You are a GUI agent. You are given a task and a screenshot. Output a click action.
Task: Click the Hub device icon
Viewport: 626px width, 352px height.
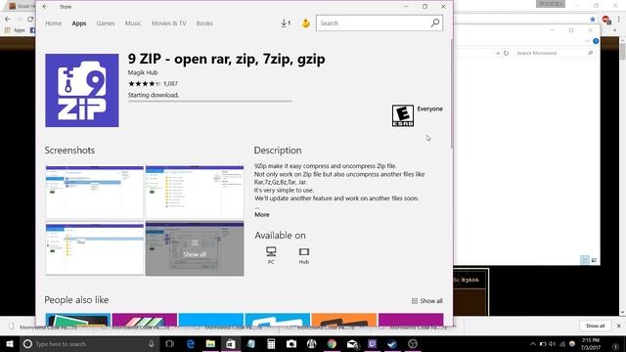[304, 256]
